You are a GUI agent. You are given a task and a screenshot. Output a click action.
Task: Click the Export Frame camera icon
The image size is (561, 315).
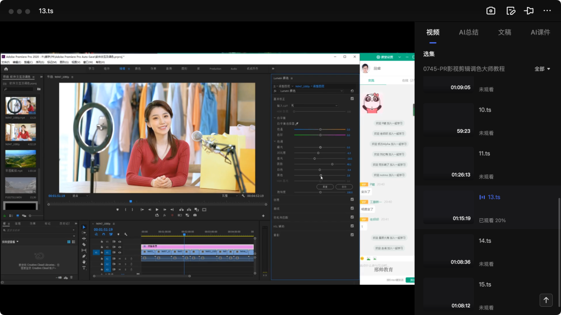(x=195, y=215)
